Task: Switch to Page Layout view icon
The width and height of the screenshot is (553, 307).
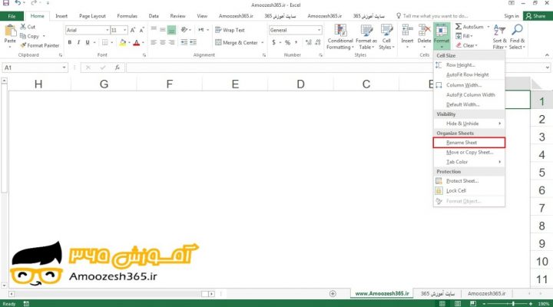Action: click(x=458, y=303)
